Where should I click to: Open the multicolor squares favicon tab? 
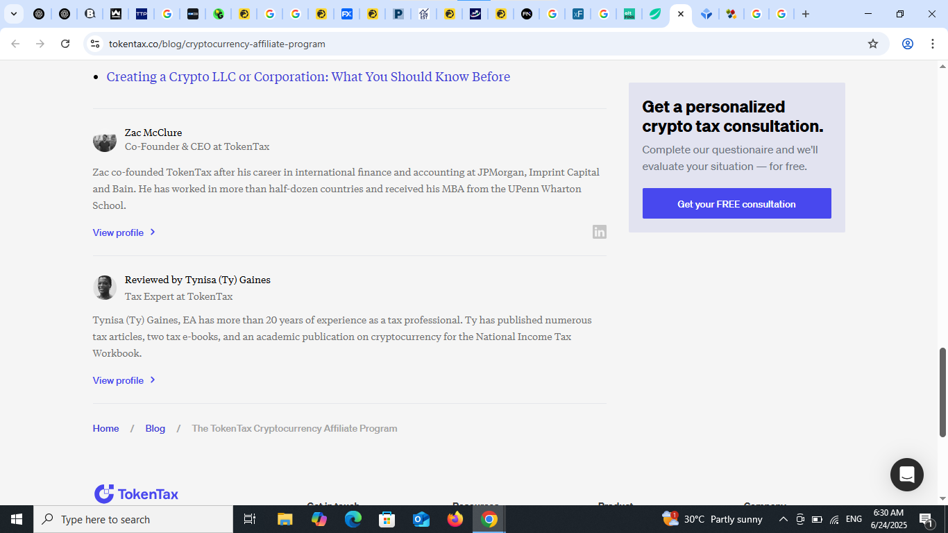coord(731,14)
